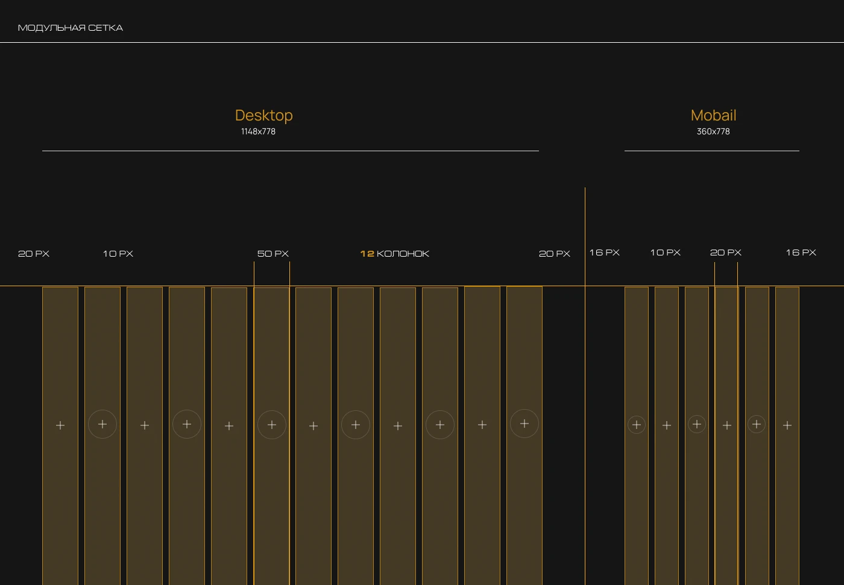
Task: Click the circled plus in the last desktop column
Action: pos(524,424)
